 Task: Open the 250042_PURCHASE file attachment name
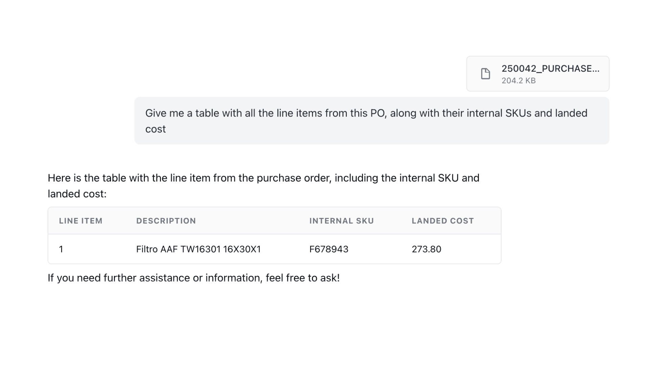550,69
